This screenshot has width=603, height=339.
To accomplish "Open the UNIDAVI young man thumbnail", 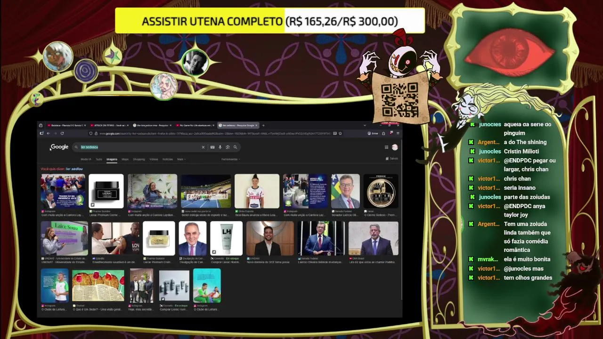I will coord(270,238).
